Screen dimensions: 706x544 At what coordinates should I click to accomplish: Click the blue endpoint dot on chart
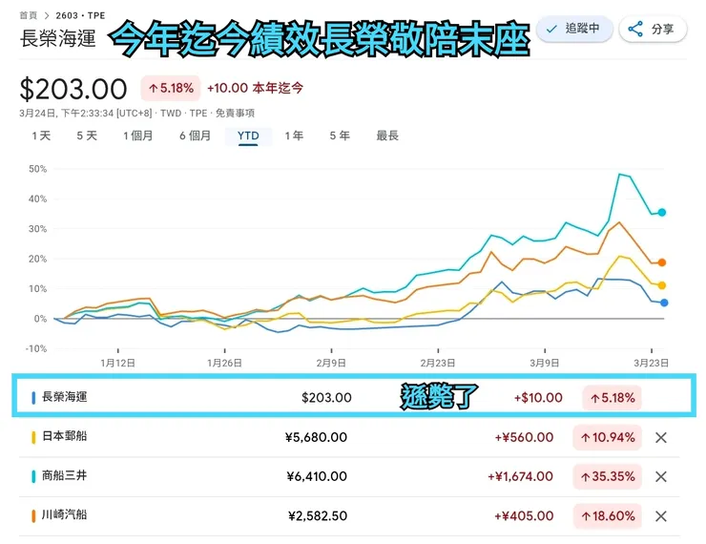(x=664, y=303)
